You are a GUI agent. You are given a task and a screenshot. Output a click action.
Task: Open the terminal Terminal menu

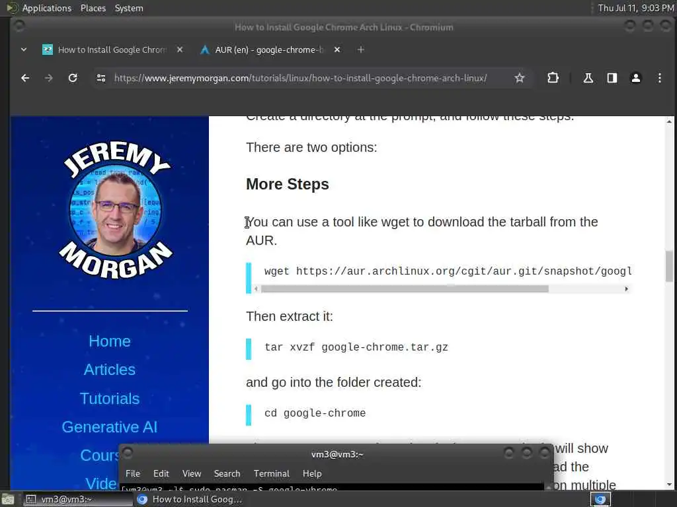click(272, 473)
